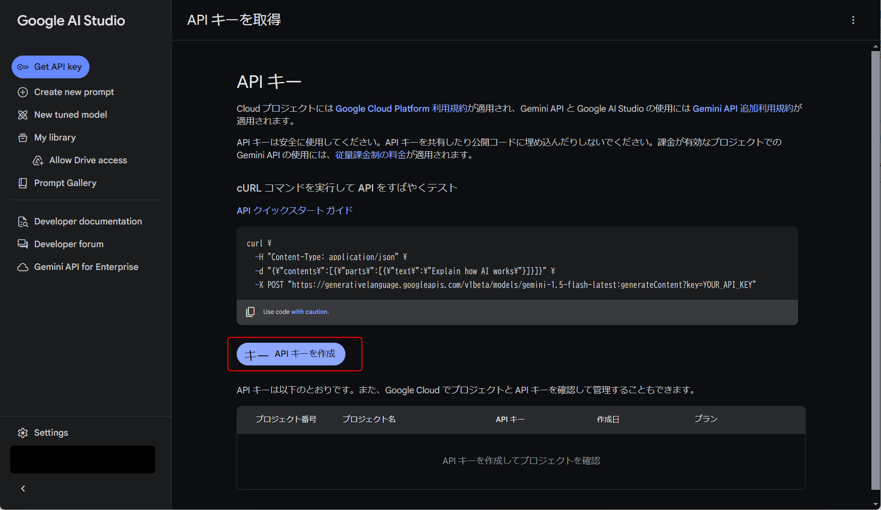Click the key icon in Get API key
This screenshot has width=881, height=510.
(x=23, y=67)
